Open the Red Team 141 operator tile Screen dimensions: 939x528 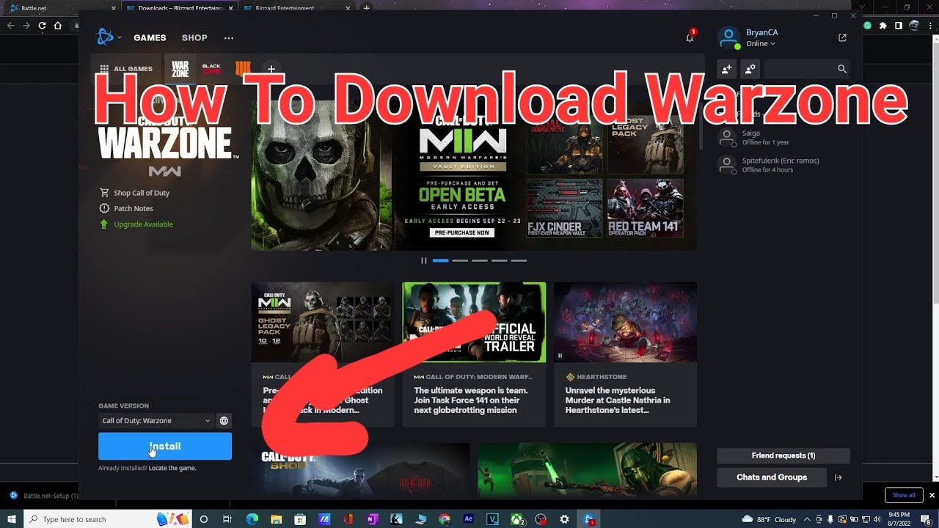pos(646,208)
